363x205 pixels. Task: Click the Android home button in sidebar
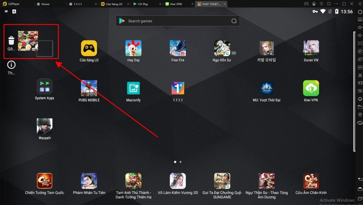[x=360, y=189]
